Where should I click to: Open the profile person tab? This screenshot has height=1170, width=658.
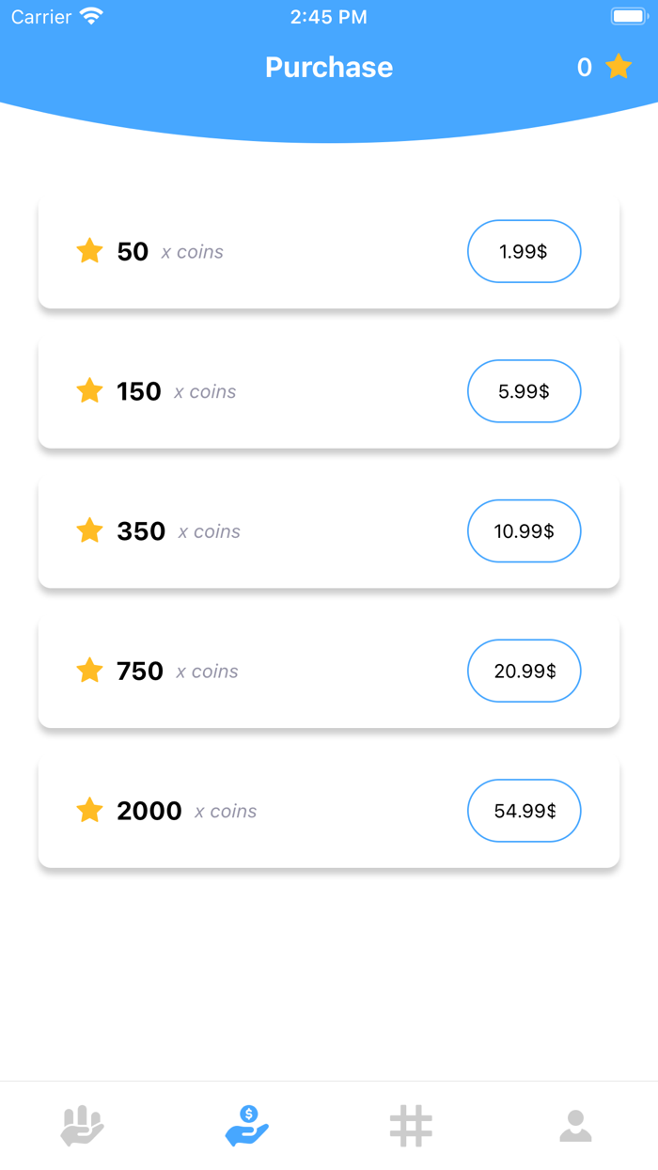575,1125
